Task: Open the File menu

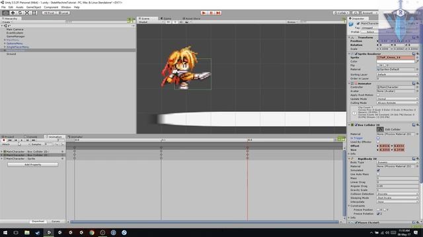Action: (3, 7)
